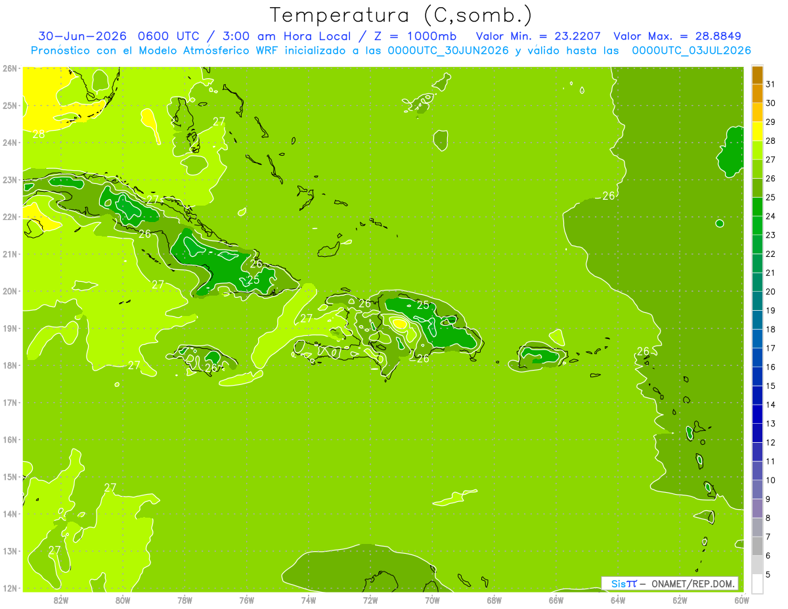This screenshot has width=788, height=609.
Task: Click the "24N" latitude axis label
Action: [x=9, y=143]
